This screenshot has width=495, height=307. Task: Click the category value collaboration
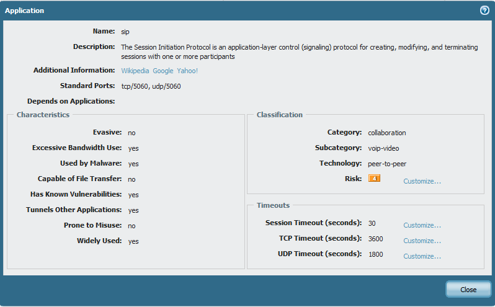pos(386,133)
